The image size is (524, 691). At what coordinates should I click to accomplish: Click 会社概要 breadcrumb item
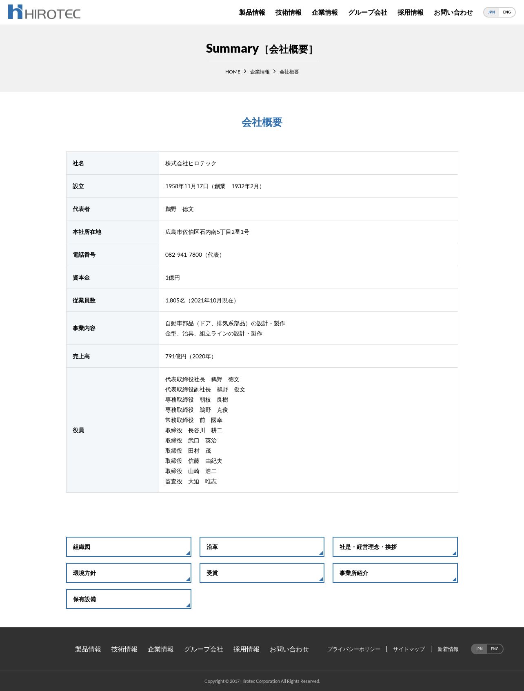coord(289,72)
